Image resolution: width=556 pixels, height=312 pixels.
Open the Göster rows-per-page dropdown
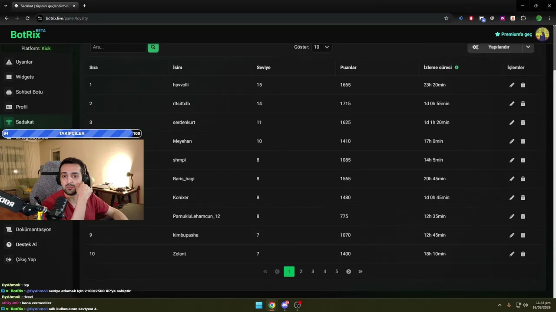point(321,47)
